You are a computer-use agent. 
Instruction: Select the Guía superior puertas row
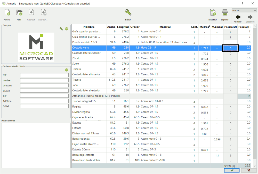(162, 32)
